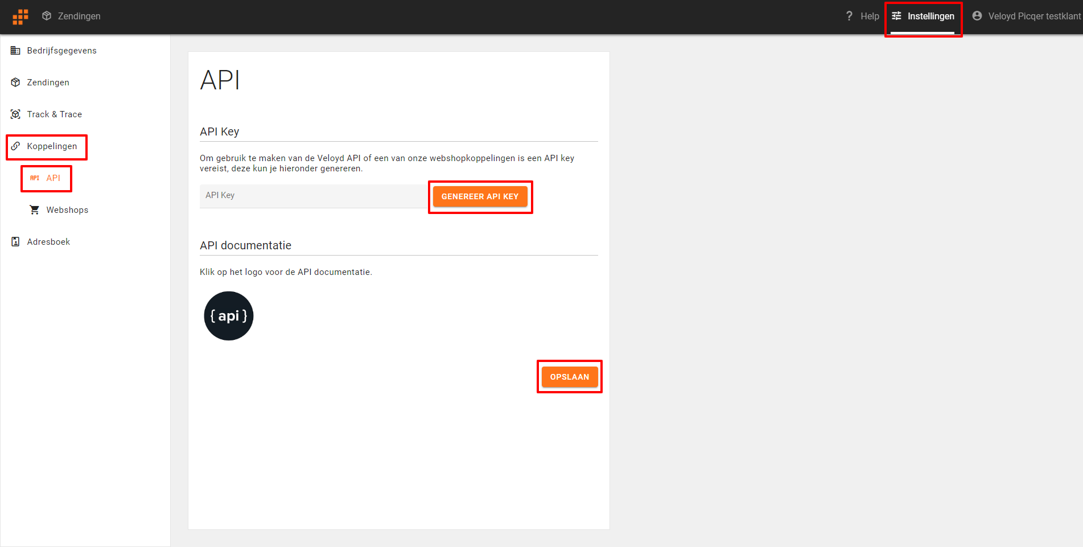Click the Help question mark icon
Screen dimensions: 1083x547
point(849,16)
